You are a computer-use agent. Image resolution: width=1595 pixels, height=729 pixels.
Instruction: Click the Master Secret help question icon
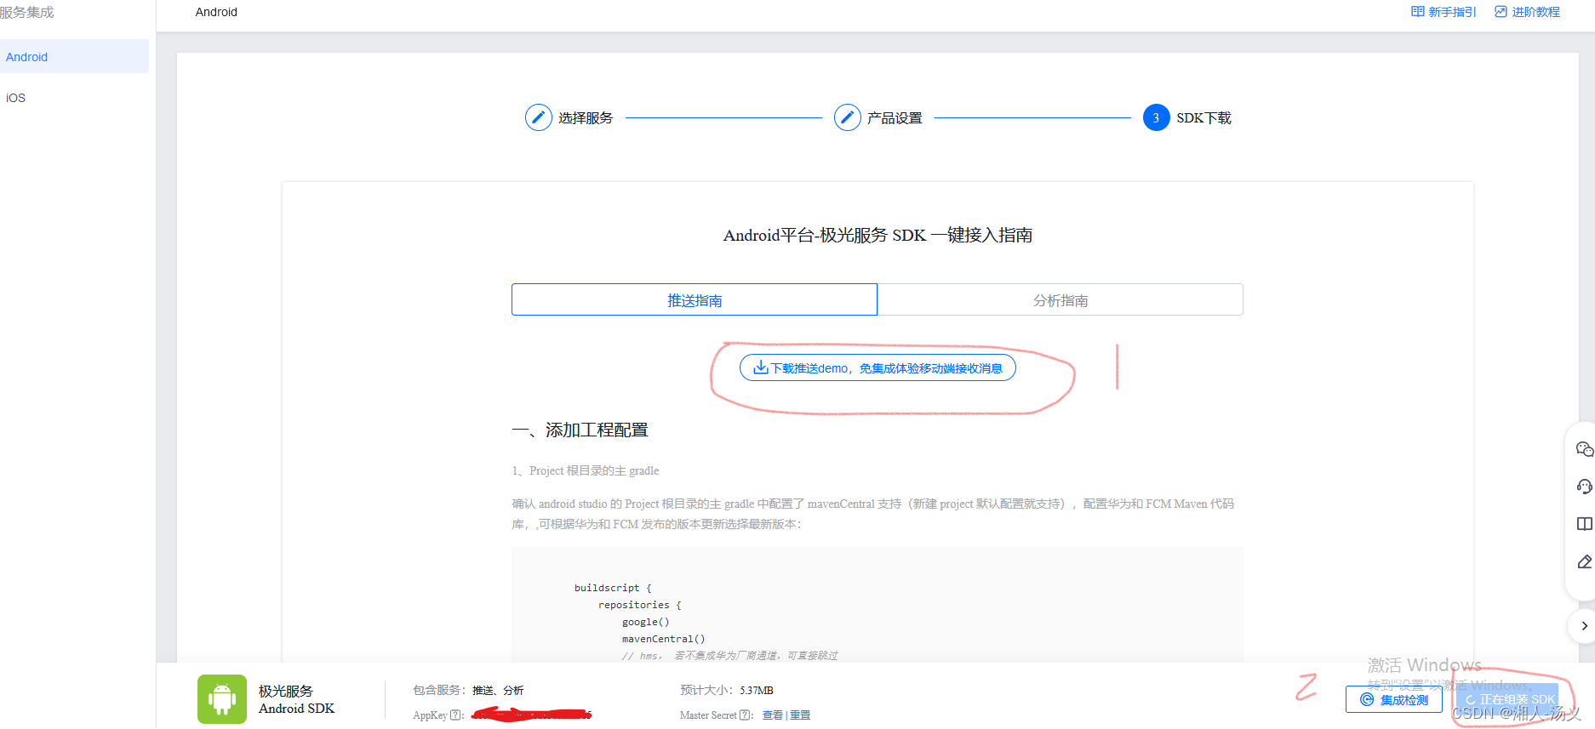point(745,715)
